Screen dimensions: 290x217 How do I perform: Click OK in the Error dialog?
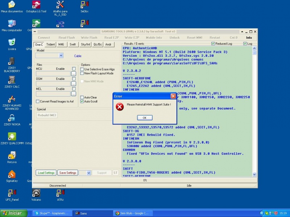[145, 118]
